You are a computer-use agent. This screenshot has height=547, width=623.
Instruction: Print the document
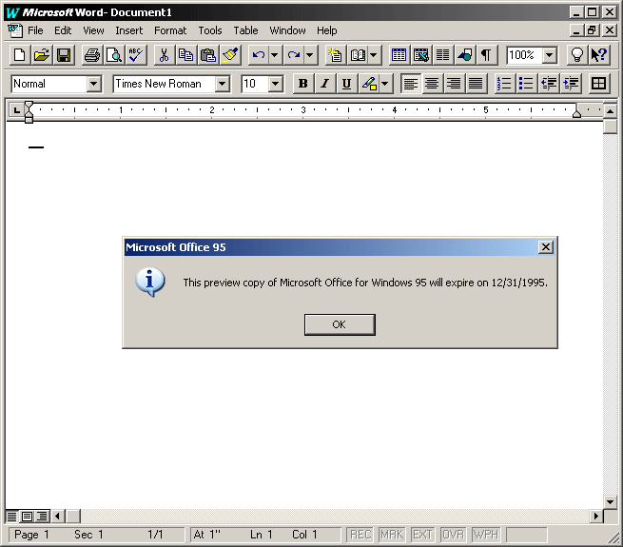(92, 55)
